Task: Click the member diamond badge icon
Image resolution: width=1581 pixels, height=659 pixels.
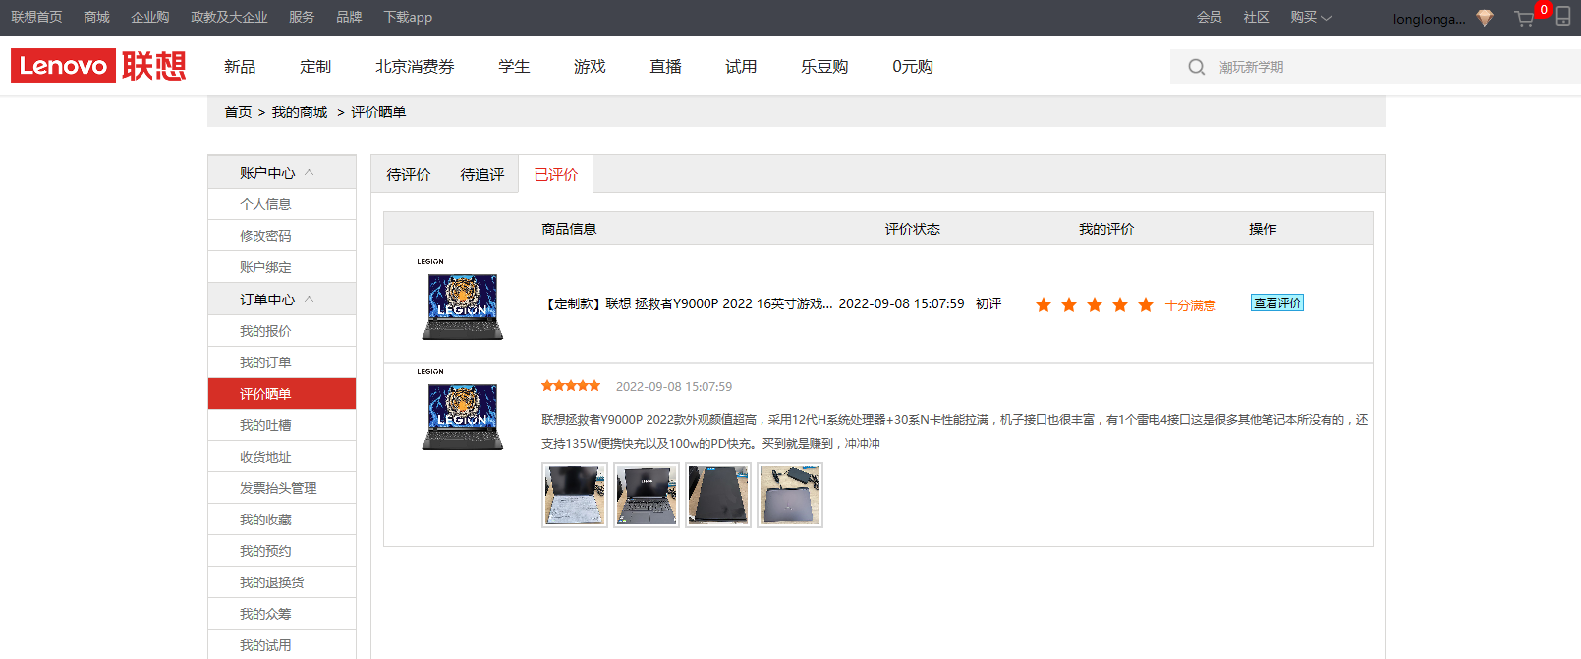Action: click(x=1485, y=18)
